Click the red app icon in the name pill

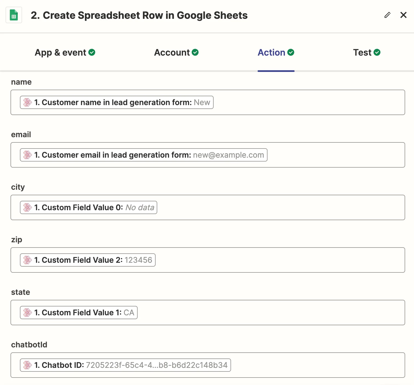27,102
